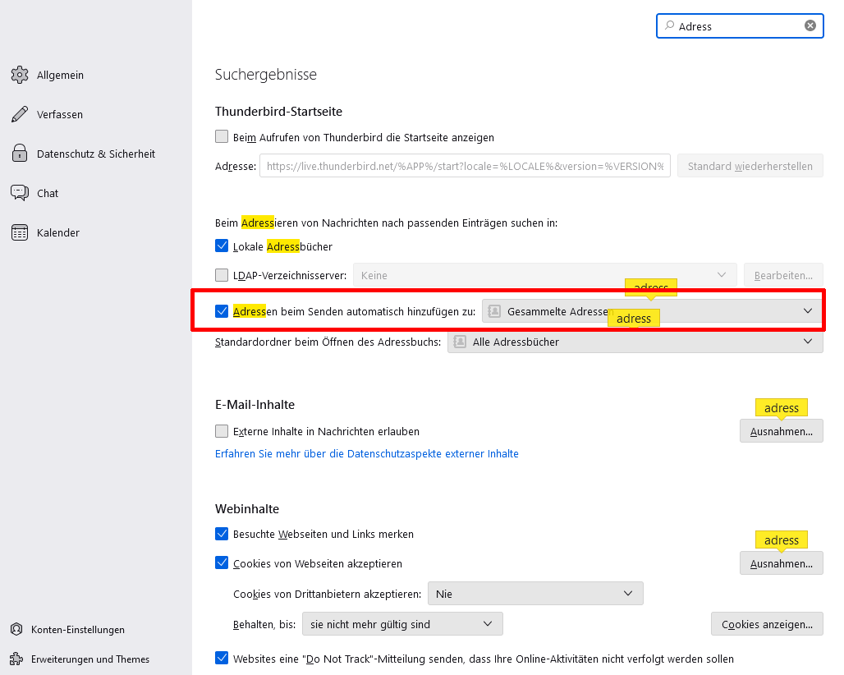Open Konten-Einstellungen icon in sidebar

point(16,629)
